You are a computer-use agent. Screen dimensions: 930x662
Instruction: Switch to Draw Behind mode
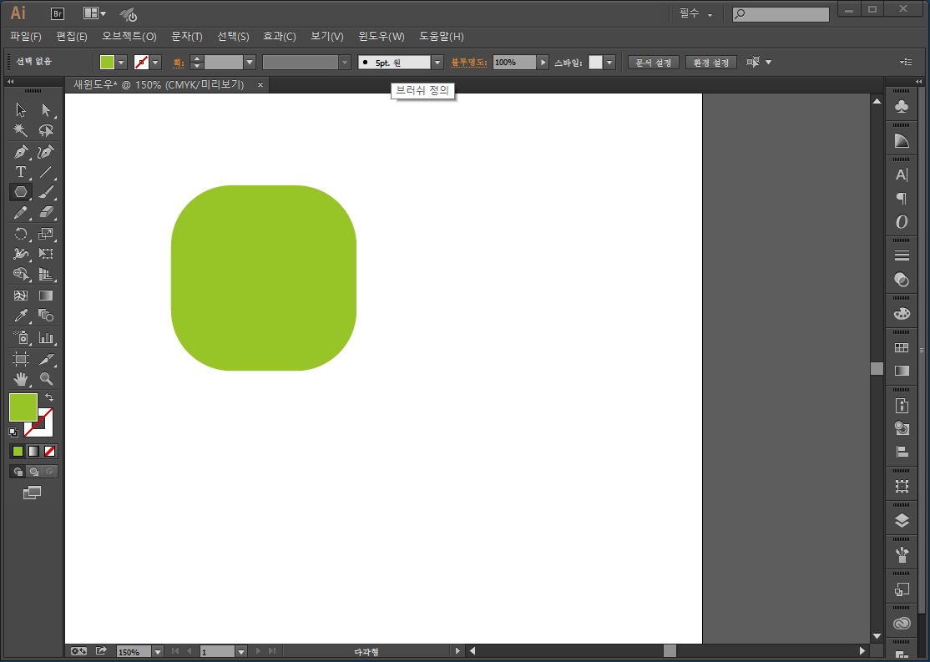coord(34,472)
